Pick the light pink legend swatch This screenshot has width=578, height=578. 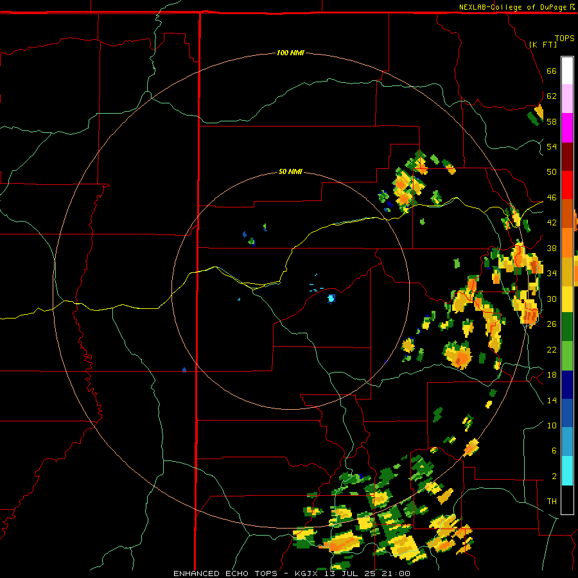tap(567, 98)
